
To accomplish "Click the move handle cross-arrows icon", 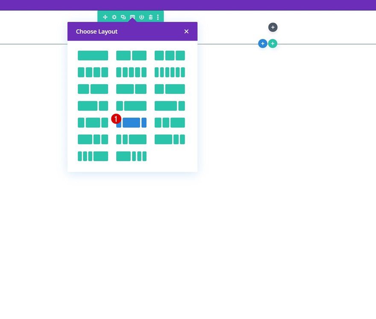I will point(105,17).
